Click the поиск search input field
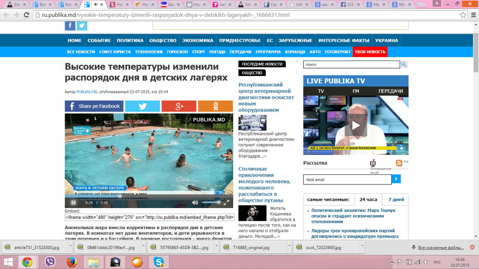The height and width of the screenshot is (269, 479). pyautogui.click(x=351, y=64)
